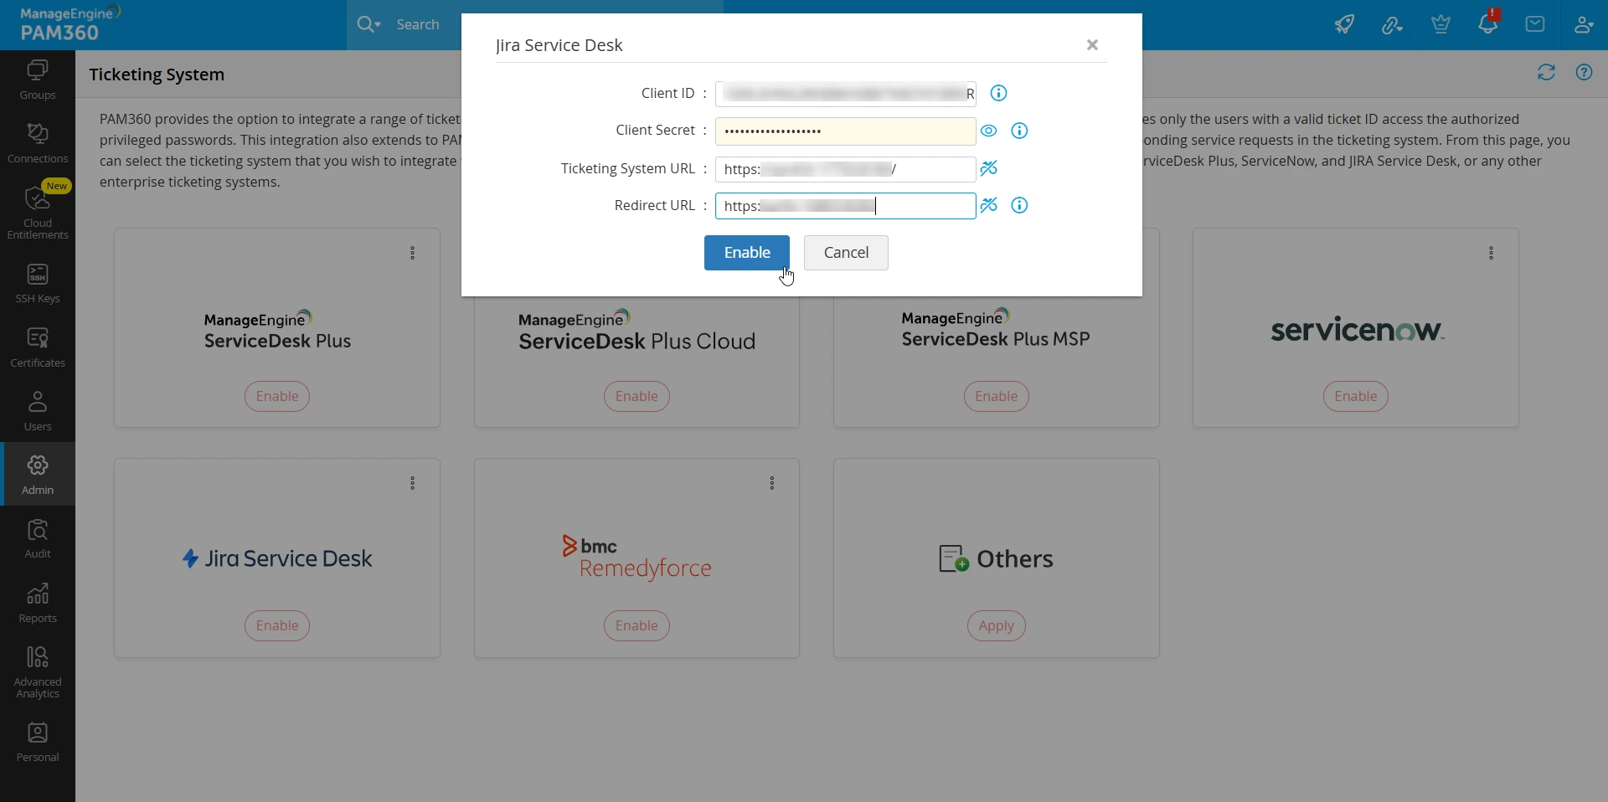Screen dimensions: 1608x802
Task: Open options menu on ServiceDesk Plus card
Action: coord(412,253)
